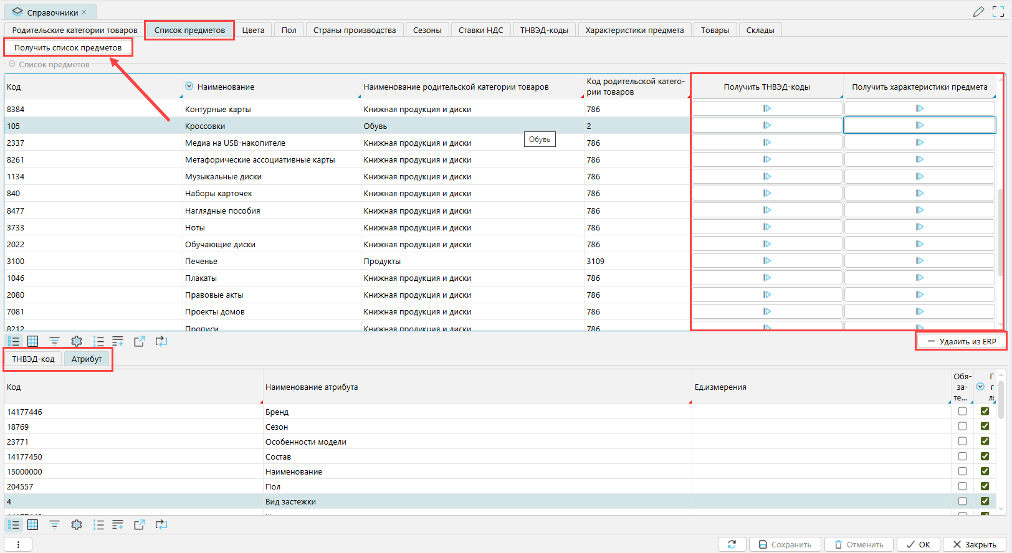This screenshot has width=1012, height=553.
Task: Check the required box for Бренд attribute
Action: click(x=963, y=412)
